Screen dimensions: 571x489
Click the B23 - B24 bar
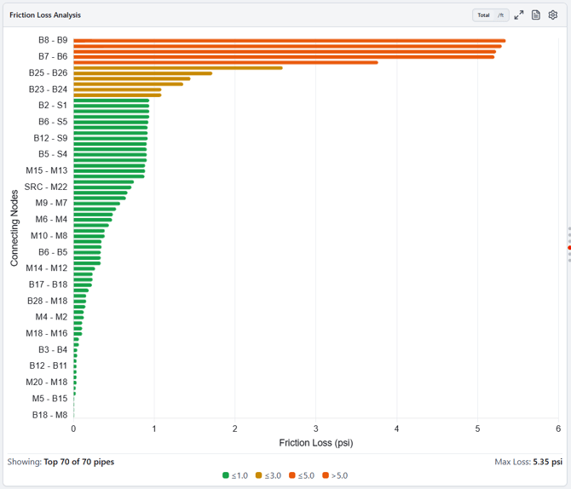pyautogui.click(x=118, y=89)
